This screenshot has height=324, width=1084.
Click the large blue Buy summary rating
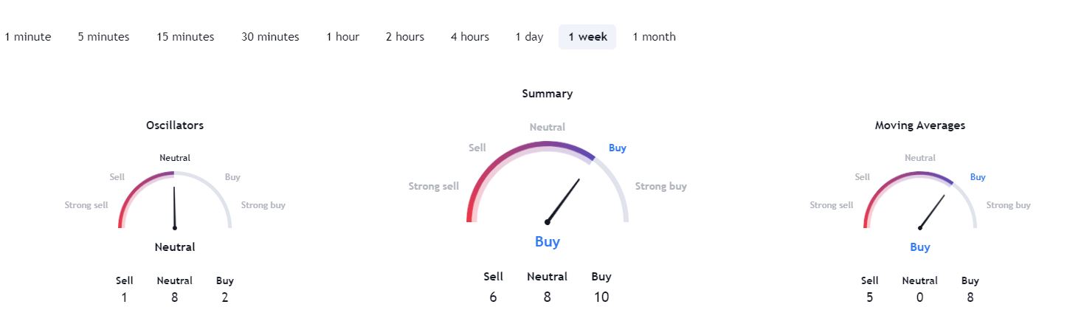point(548,241)
